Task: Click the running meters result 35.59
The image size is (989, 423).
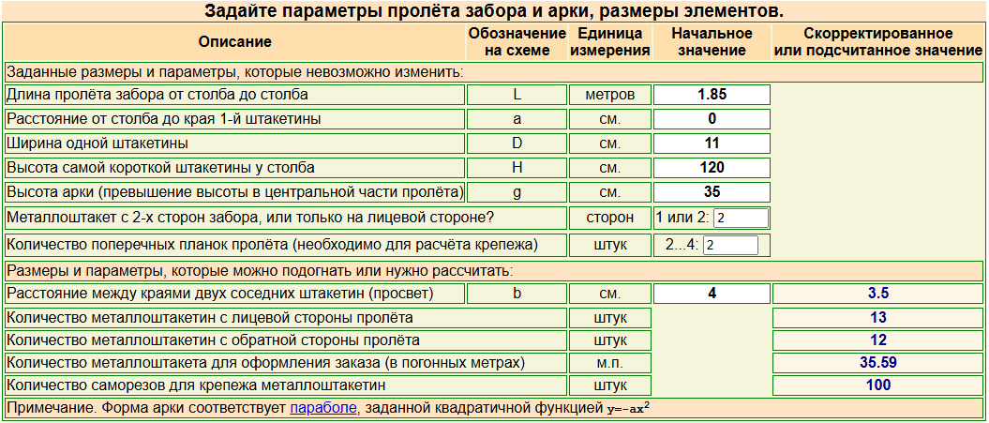Action: (877, 363)
